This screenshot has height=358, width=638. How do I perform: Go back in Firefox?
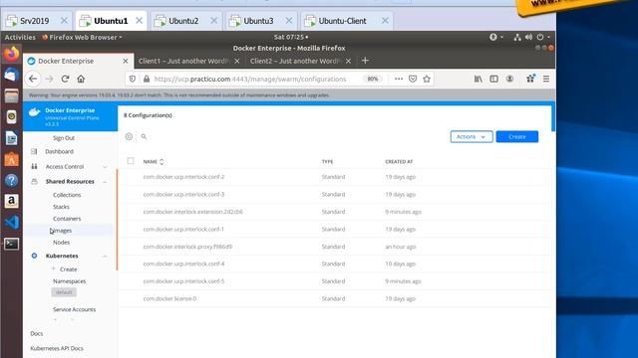pyautogui.click(x=33, y=79)
